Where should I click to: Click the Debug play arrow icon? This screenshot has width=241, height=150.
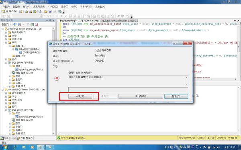point(57,16)
